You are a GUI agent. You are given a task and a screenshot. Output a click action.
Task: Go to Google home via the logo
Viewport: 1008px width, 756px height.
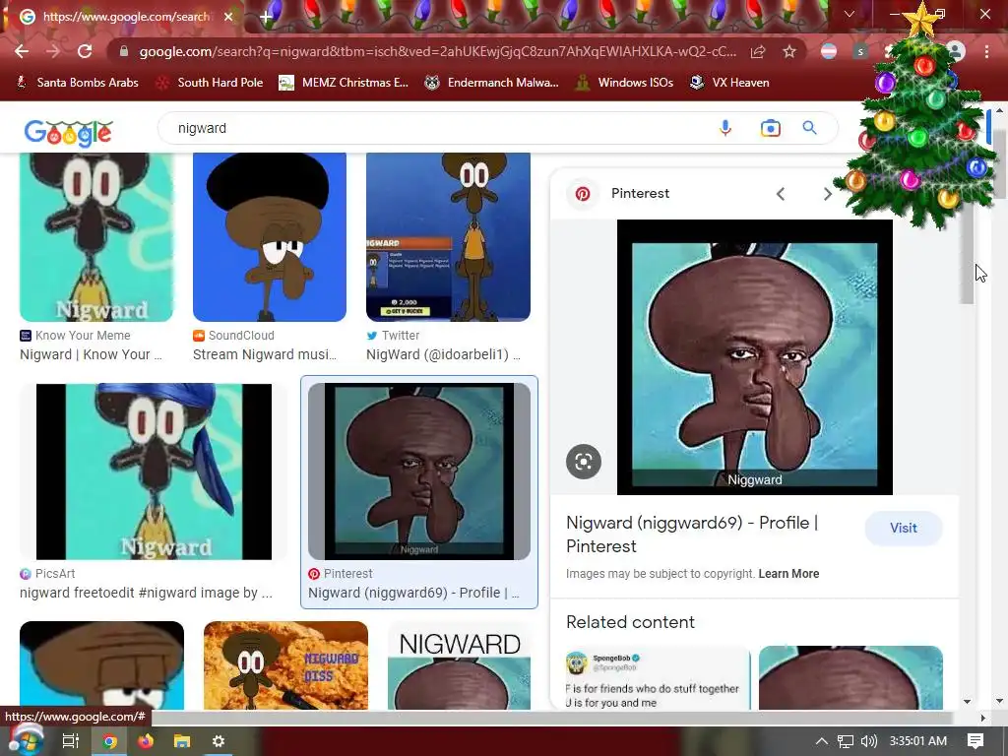(x=68, y=133)
